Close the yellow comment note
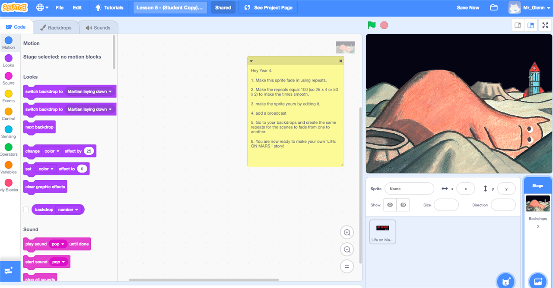This screenshot has height=288, width=553. 340,61
